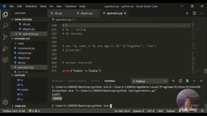
Task: Open breadcrumb operators.py path
Action: tap(63, 20)
